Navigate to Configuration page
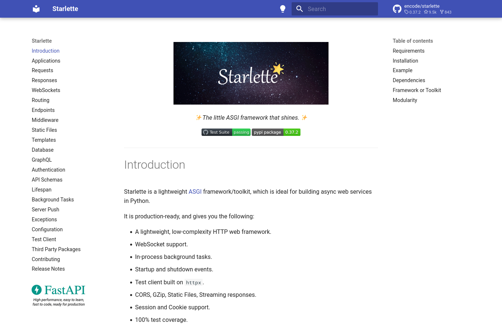The height and width of the screenshot is (327, 502). tap(47, 229)
